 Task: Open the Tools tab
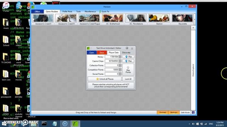tap(78, 12)
